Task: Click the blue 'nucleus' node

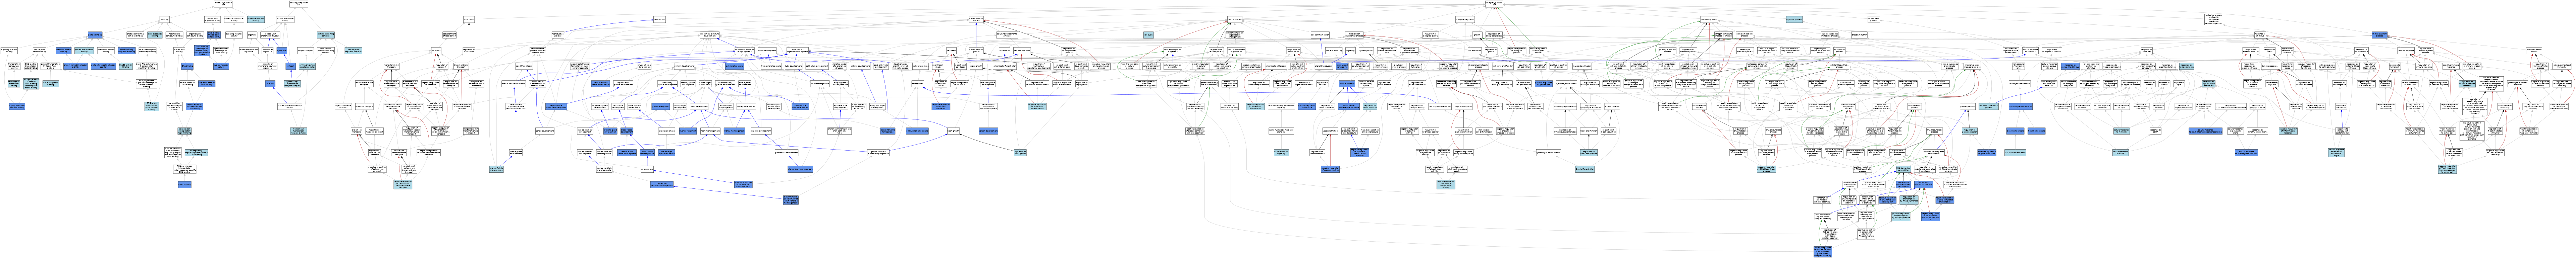Action: click(270, 84)
